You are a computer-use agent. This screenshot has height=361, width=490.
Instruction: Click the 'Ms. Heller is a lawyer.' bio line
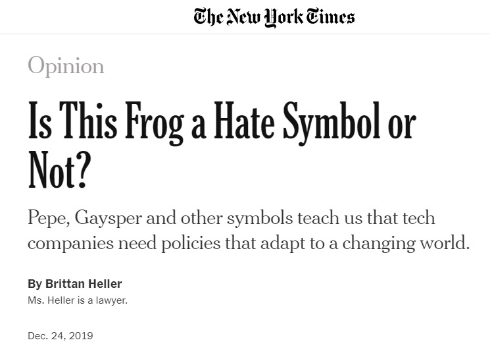(x=78, y=300)
